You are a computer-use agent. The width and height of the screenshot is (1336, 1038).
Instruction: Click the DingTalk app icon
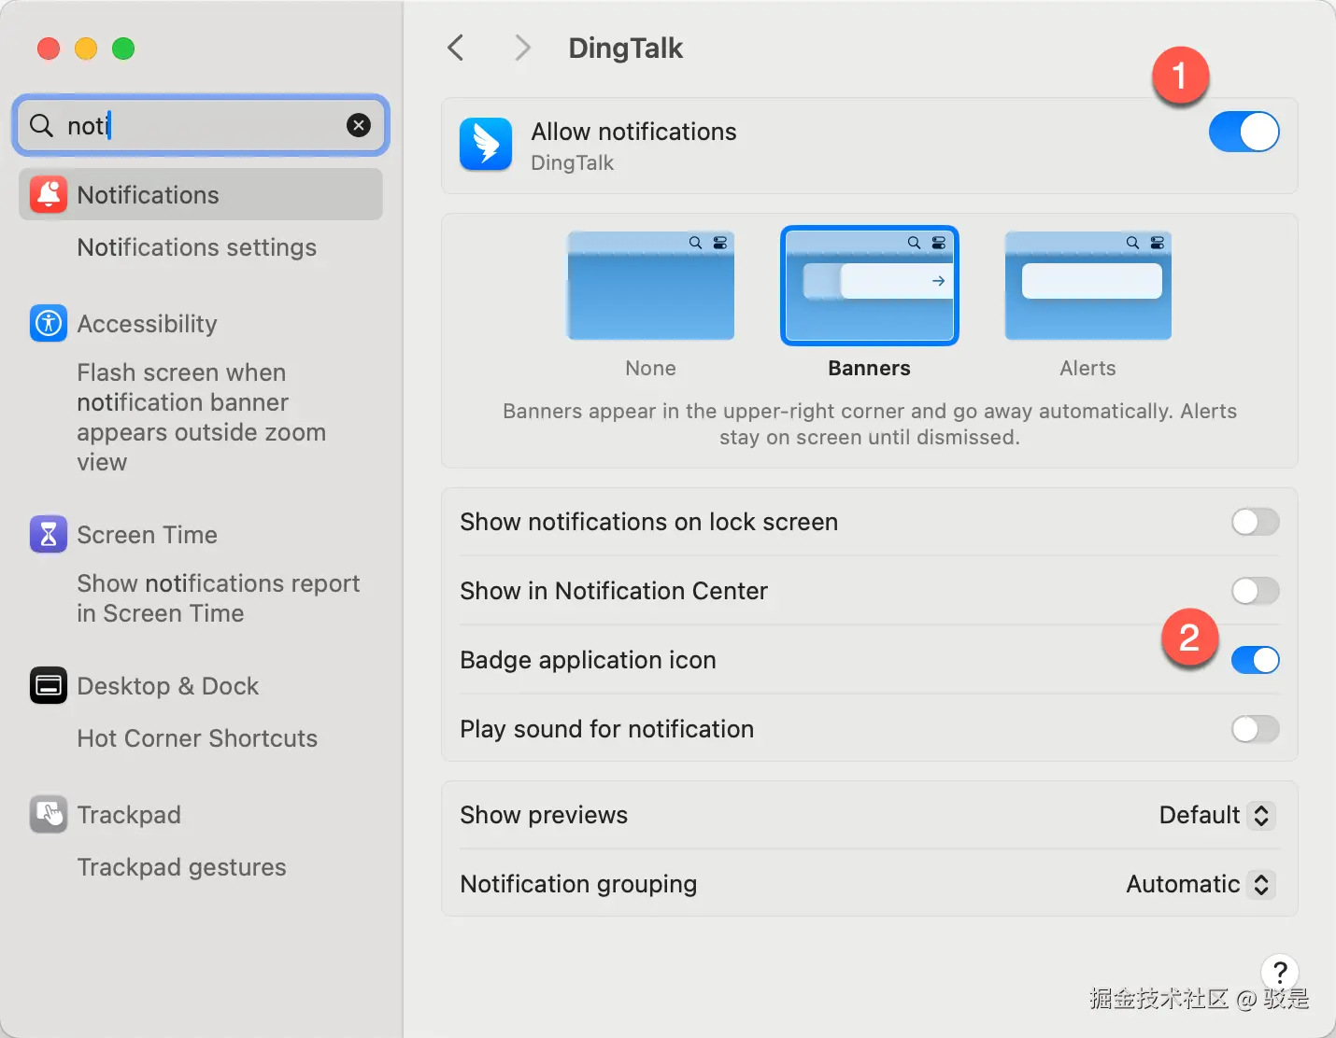coord(486,145)
